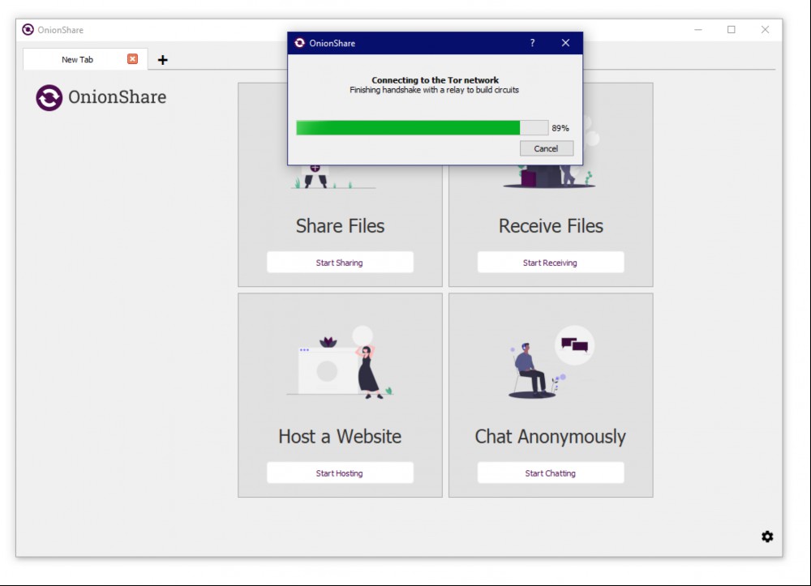Click the Start Receiving button
The height and width of the screenshot is (586, 811).
tap(551, 263)
